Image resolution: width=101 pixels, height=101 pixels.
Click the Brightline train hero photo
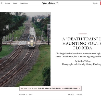[x=25, y=49]
